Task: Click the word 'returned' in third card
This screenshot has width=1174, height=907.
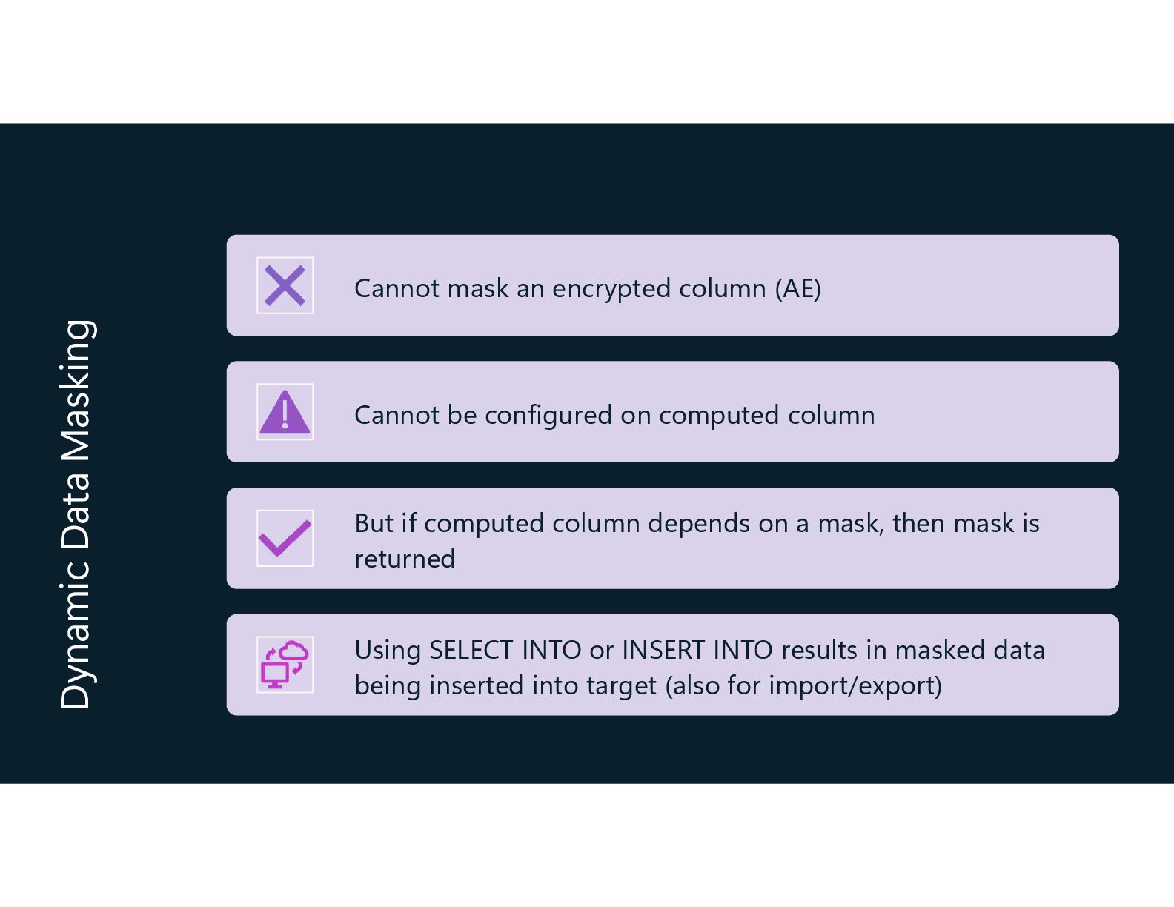Action: [405, 559]
